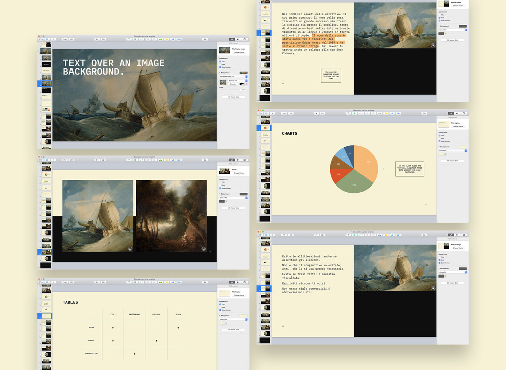Viewport: 506px width, 370px height.
Task: Open Media menu button in the Charts window
Action: (398, 113)
